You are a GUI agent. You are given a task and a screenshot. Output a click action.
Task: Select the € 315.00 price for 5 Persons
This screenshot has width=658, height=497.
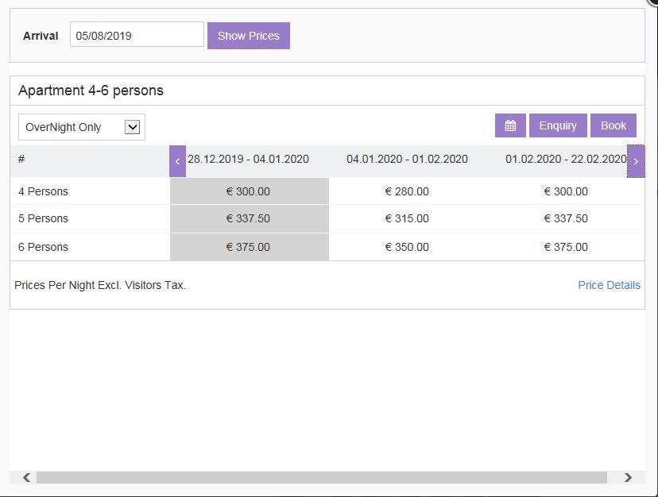[407, 218]
